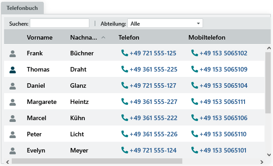The height and width of the screenshot is (166, 273).
Task: Toggle sort arrow on the Nachname column
Action: [103, 37]
